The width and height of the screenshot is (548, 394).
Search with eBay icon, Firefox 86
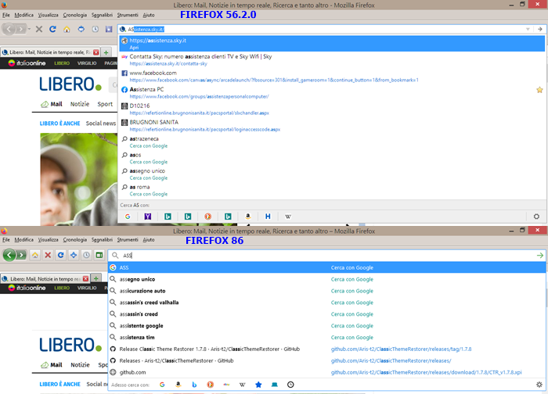(x=226, y=385)
